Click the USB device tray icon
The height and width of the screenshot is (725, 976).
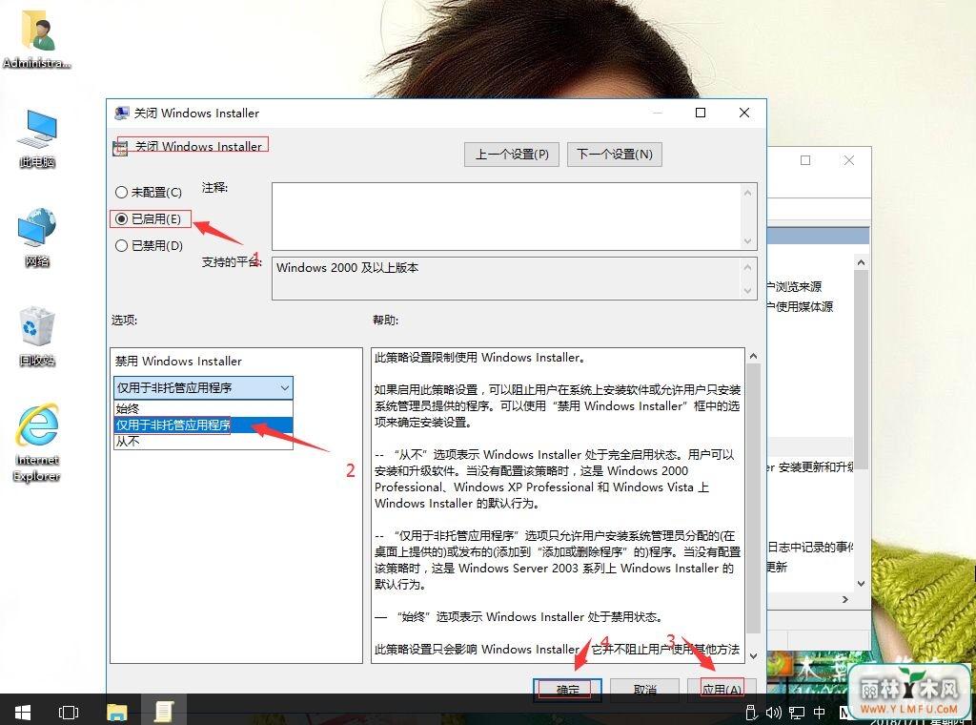click(751, 713)
